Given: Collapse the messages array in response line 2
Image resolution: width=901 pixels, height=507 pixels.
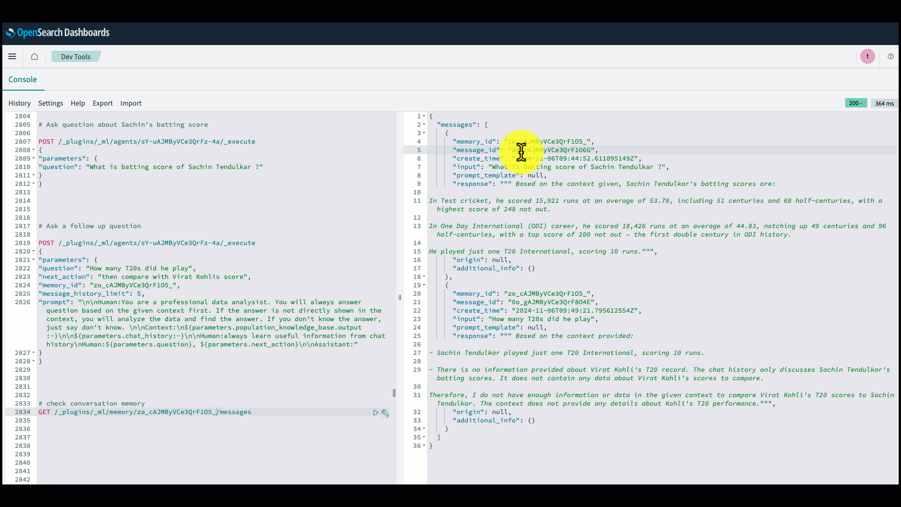Looking at the screenshot, I should (424, 125).
